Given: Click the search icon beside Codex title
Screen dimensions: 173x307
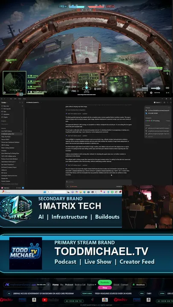Looking at the screenshot, I should coord(20,102).
